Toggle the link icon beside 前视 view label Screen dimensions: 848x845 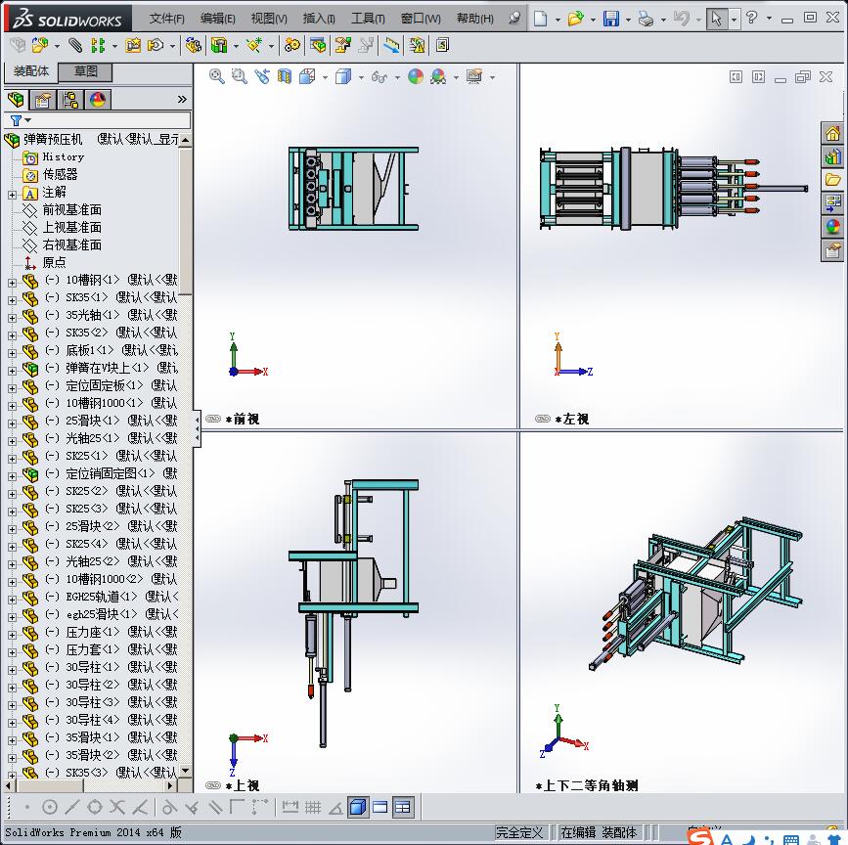[213, 419]
